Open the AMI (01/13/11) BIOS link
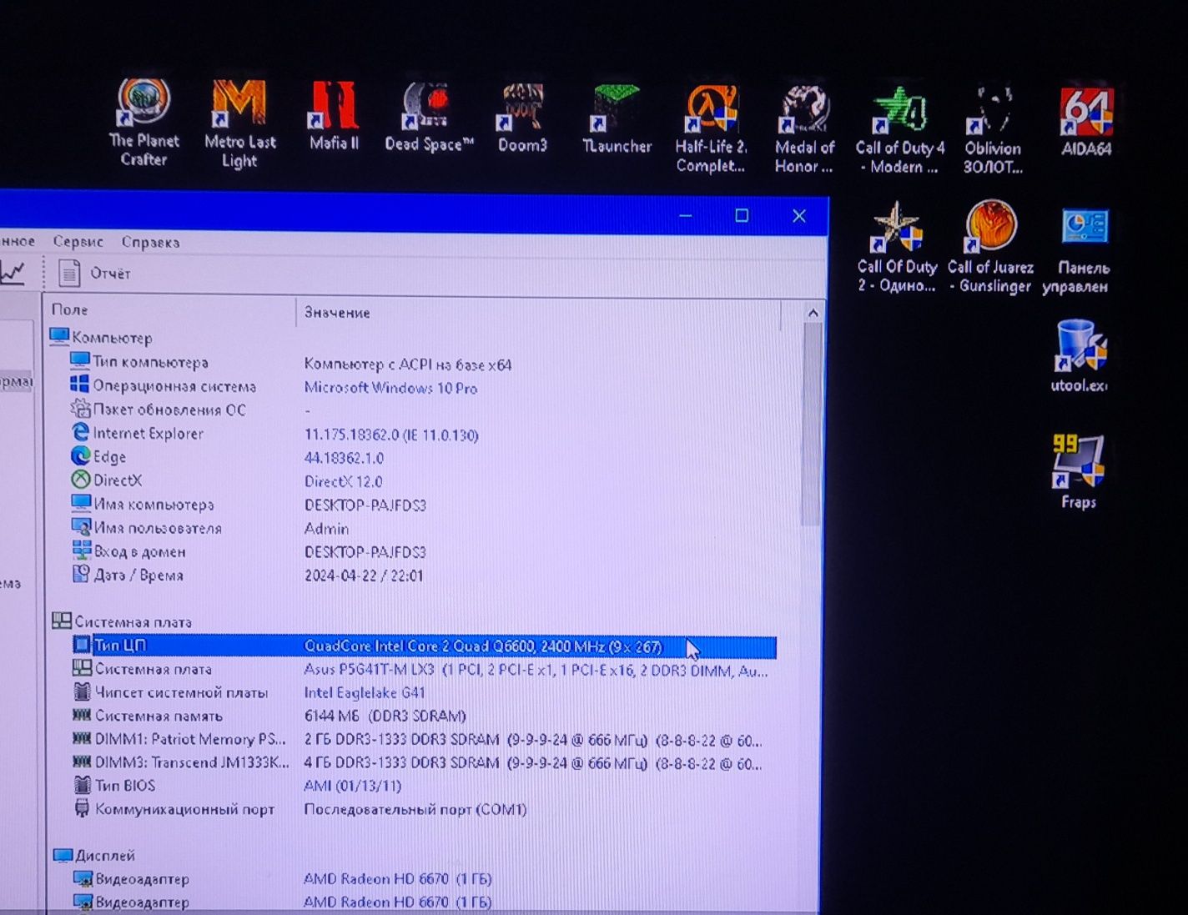 pos(352,786)
